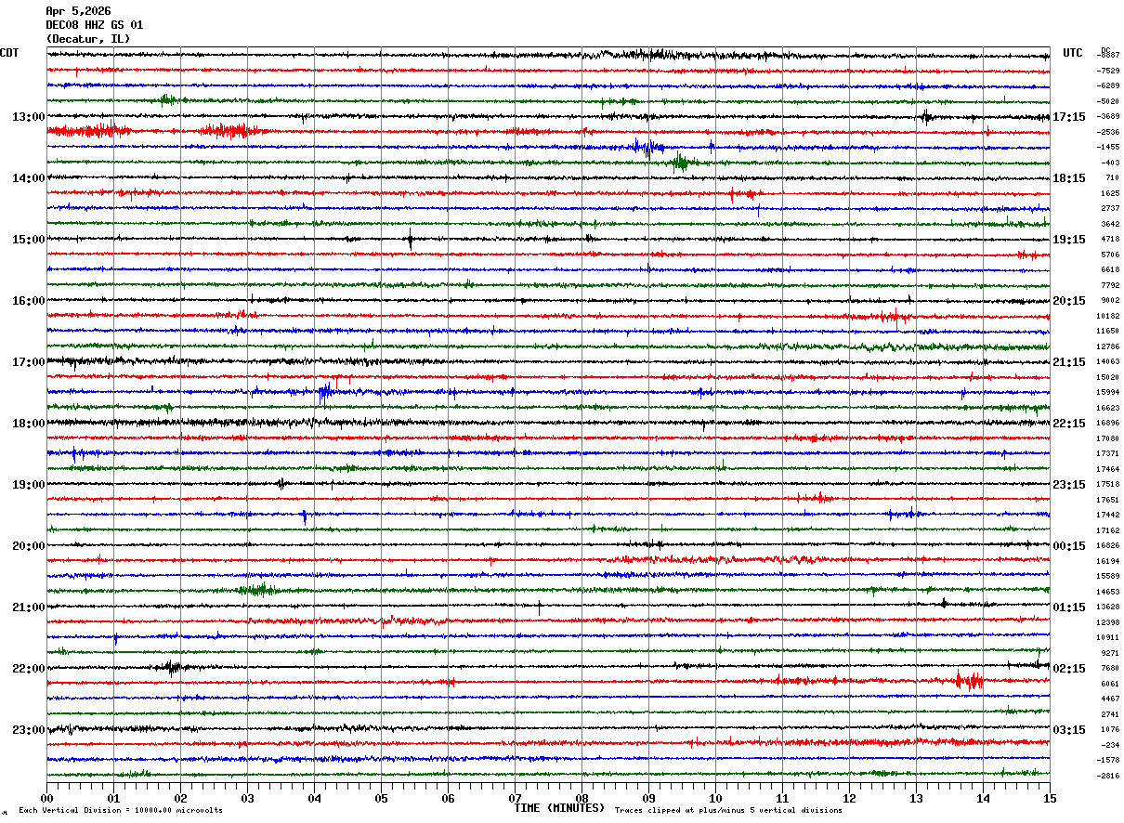Click the 19:15 UTC time label

tap(1069, 240)
